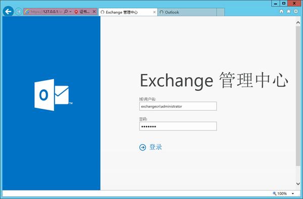
Task: Close the Exchange 管理中心 tab
Action: 155,12
